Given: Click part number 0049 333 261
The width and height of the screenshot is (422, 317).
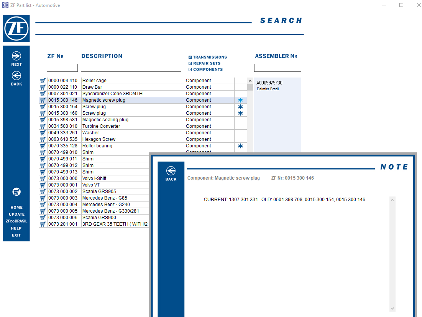Looking at the screenshot, I should 63,133.
